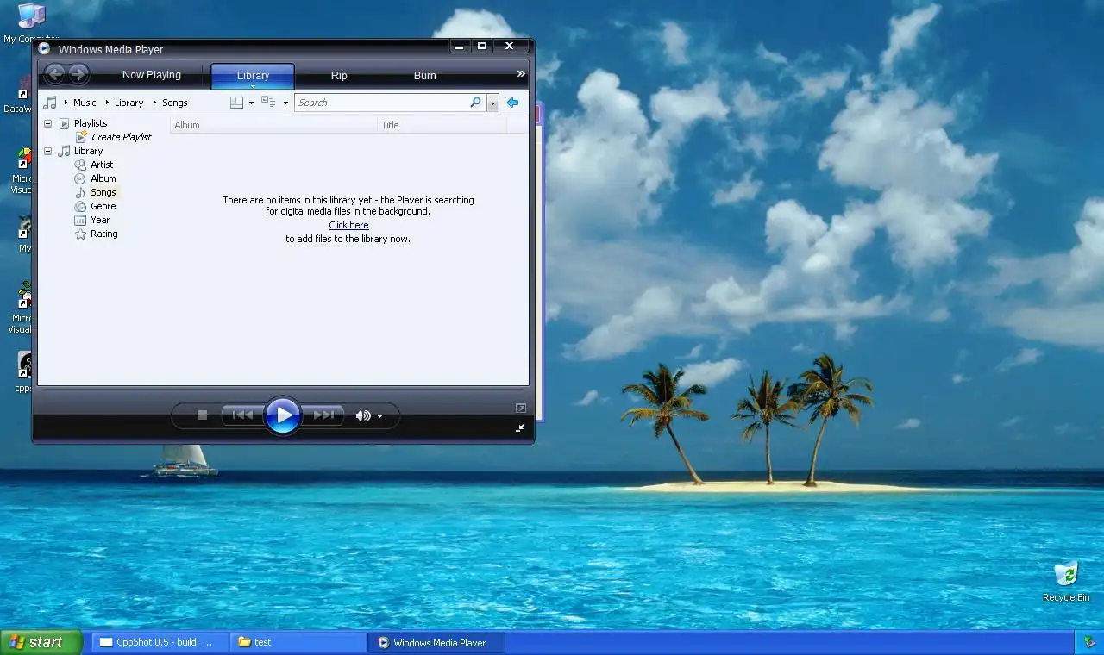Open the layout options dropdown arrow
The height and width of the screenshot is (655, 1104).
tap(251, 103)
